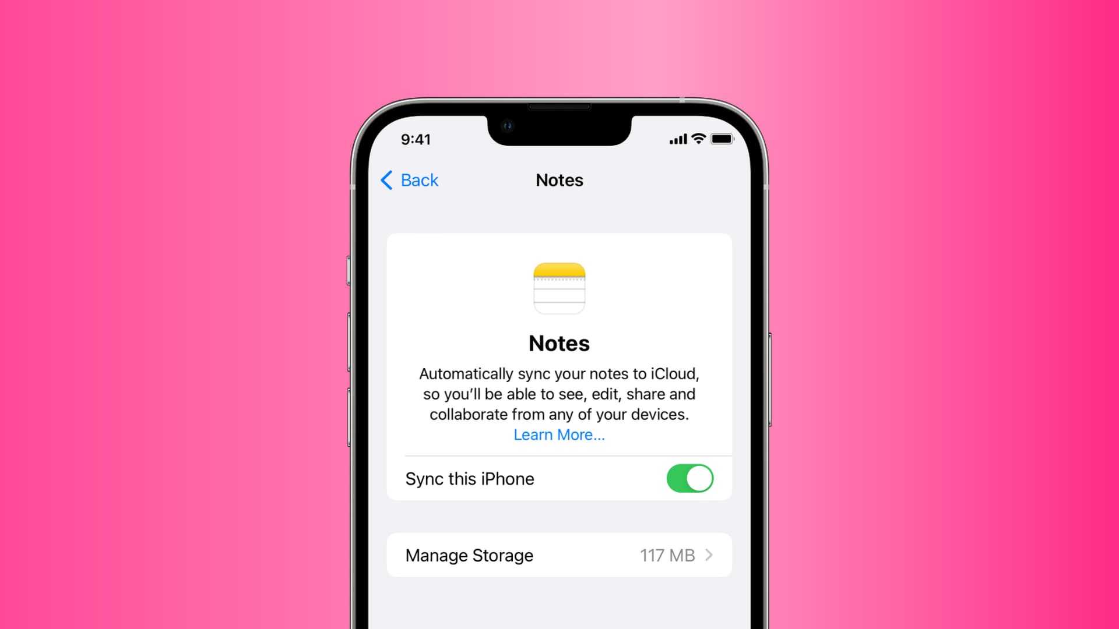Open Manage Storage section
This screenshot has width=1119, height=629.
559,555
